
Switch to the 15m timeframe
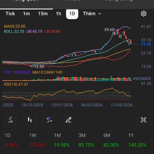[x=43, y=14]
